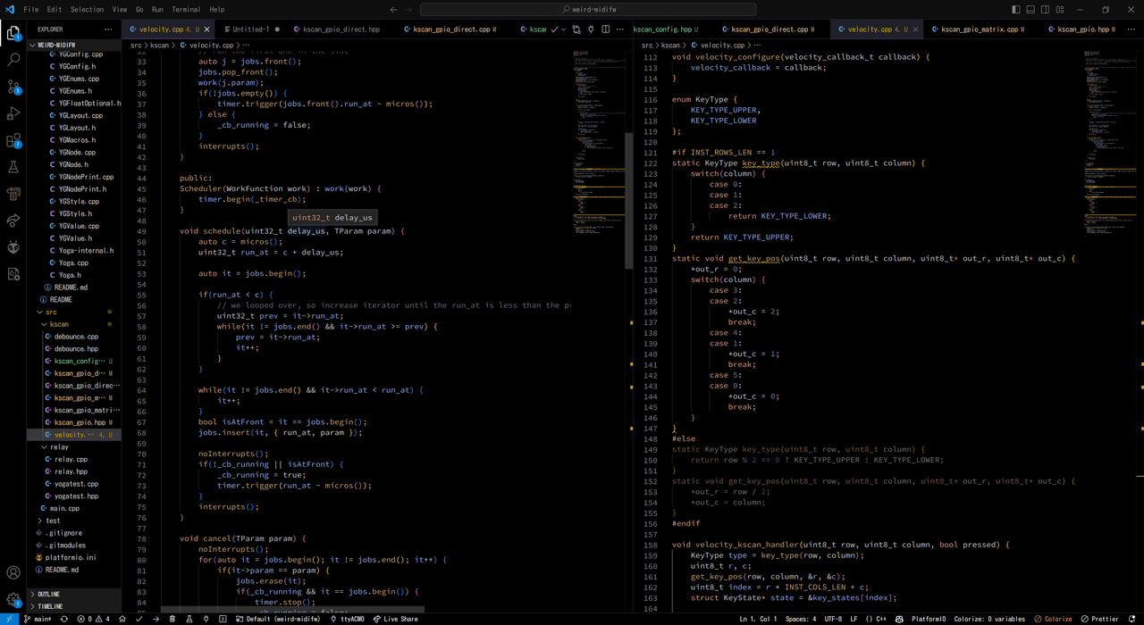Viewport: 1144px width, 625px height.
Task: Collapse the kscan folder
Action: click(x=59, y=324)
